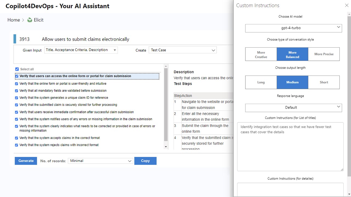The height and width of the screenshot is (197, 351).
Task: Click the Copy button
Action: click(x=145, y=161)
